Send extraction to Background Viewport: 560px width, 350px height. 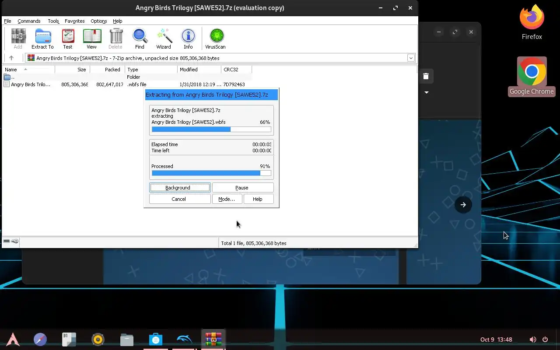coord(180,188)
